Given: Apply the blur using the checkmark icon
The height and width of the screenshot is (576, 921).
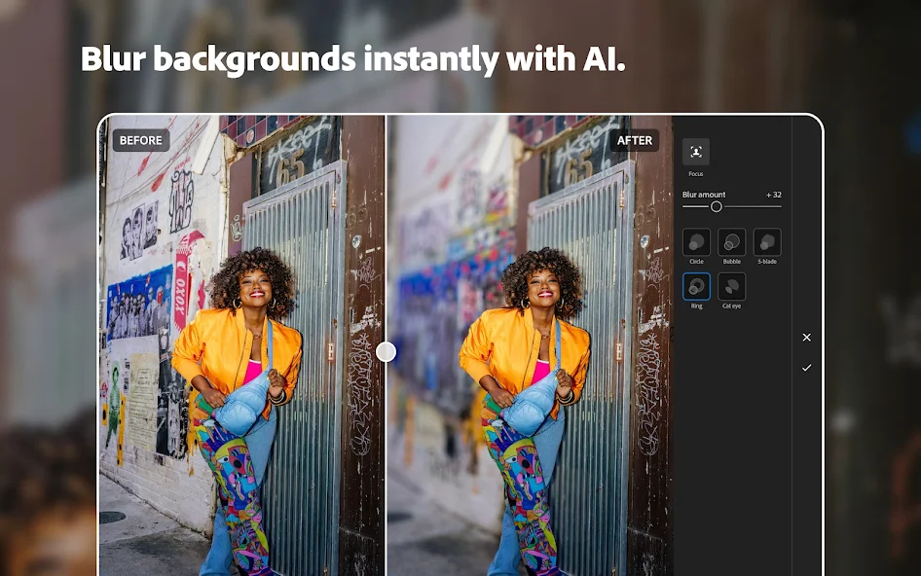Looking at the screenshot, I should (x=806, y=368).
